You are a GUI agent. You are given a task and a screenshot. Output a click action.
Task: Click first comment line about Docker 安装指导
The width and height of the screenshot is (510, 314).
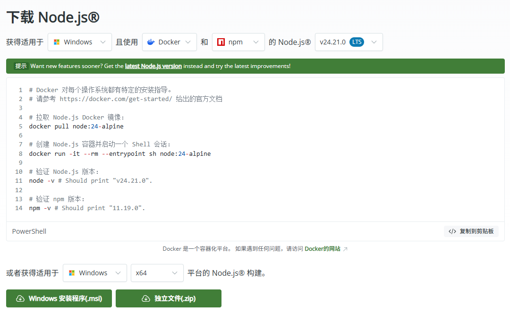click(x=100, y=90)
